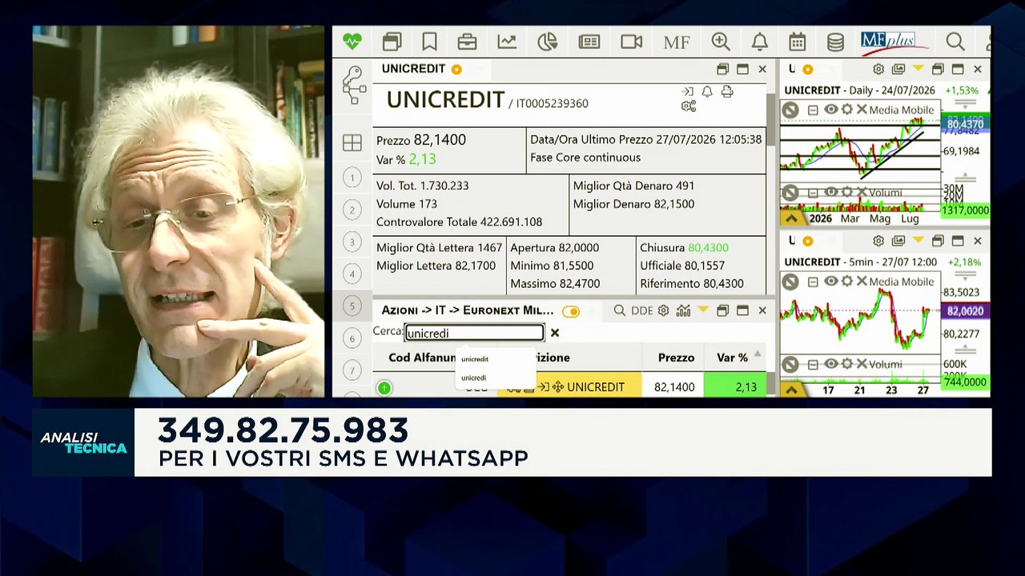The width and height of the screenshot is (1025, 576).
Task: Click the MFplus logo
Action: click(894, 42)
